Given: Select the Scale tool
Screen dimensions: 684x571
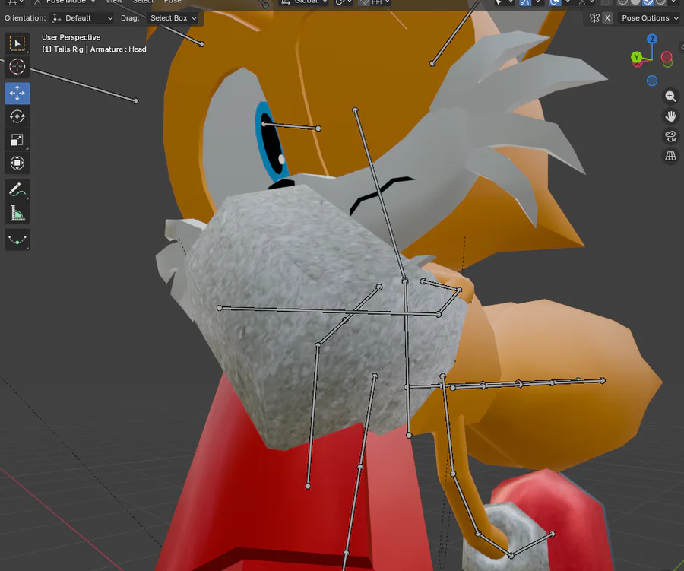Looking at the screenshot, I should click(17, 140).
